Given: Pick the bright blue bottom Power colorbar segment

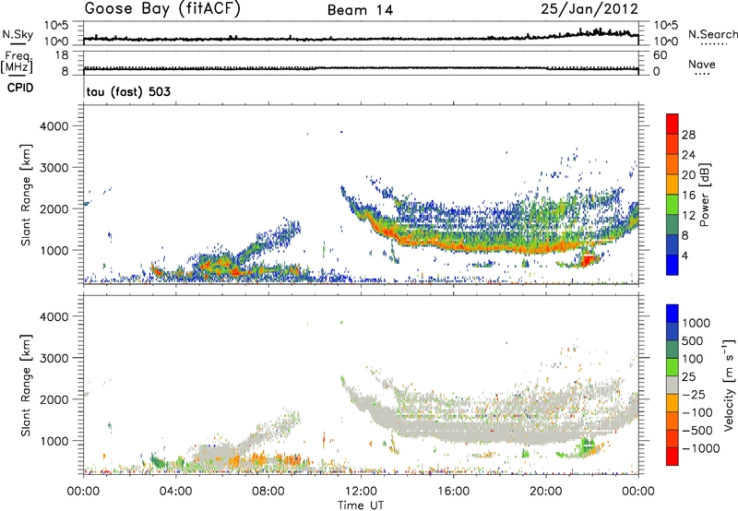Looking at the screenshot, I should point(673,266).
